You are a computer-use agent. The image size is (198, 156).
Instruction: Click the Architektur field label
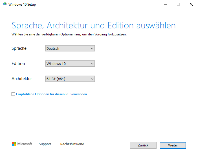pyautogui.click(x=22, y=79)
